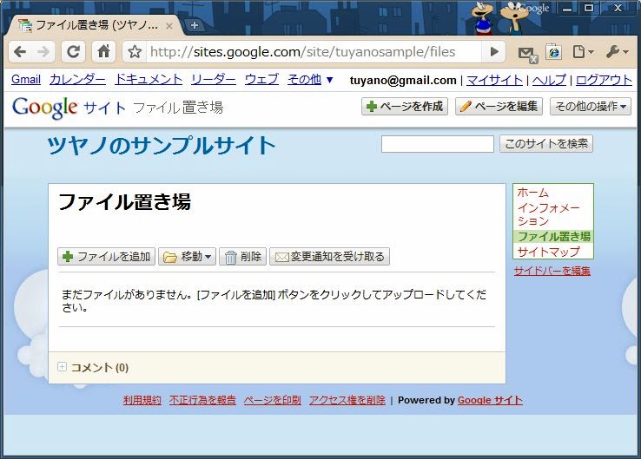Click the ファイルを追加 button
This screenshot has height=459, width=641.
107,257
